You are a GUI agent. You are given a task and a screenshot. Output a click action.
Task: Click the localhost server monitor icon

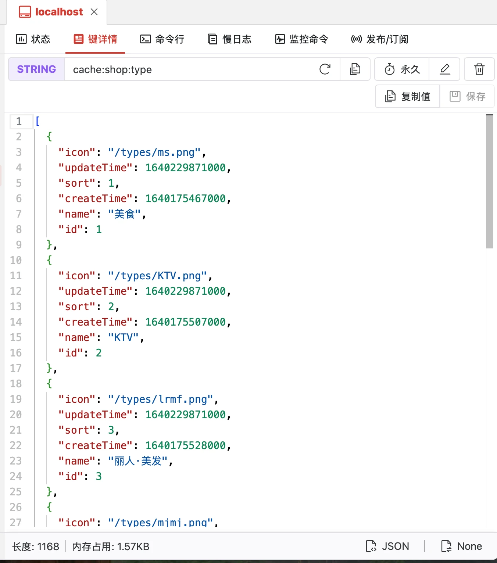pos(24,11)
